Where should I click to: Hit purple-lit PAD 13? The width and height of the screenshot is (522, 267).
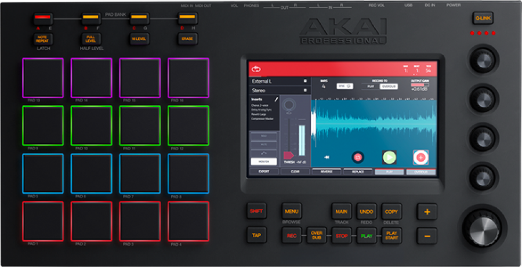43,78
